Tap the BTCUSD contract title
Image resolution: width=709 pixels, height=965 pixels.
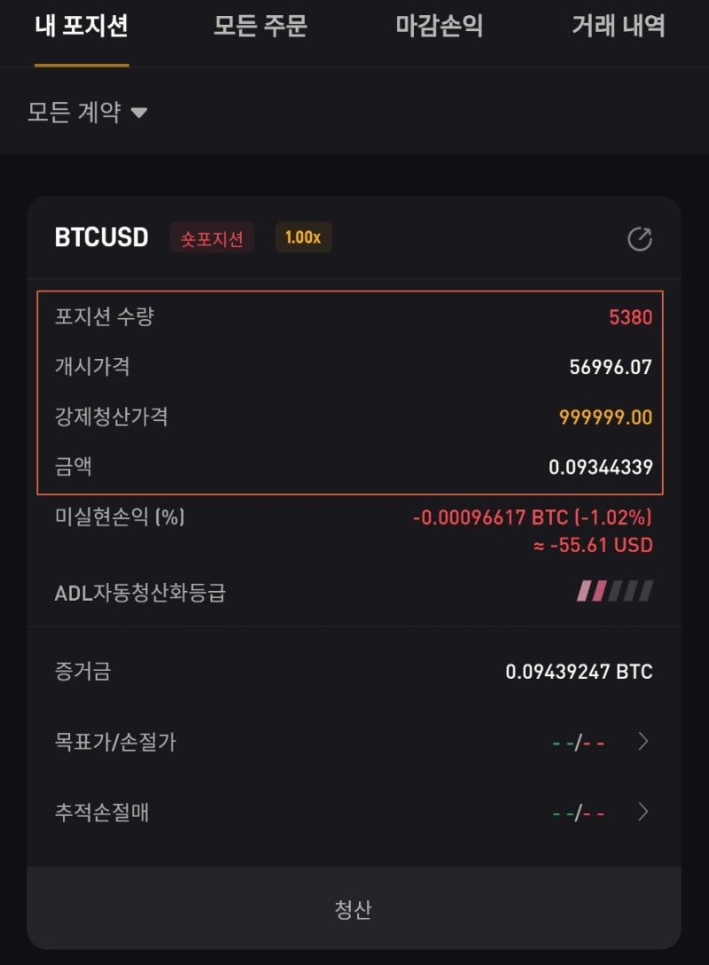pos(101,237)
